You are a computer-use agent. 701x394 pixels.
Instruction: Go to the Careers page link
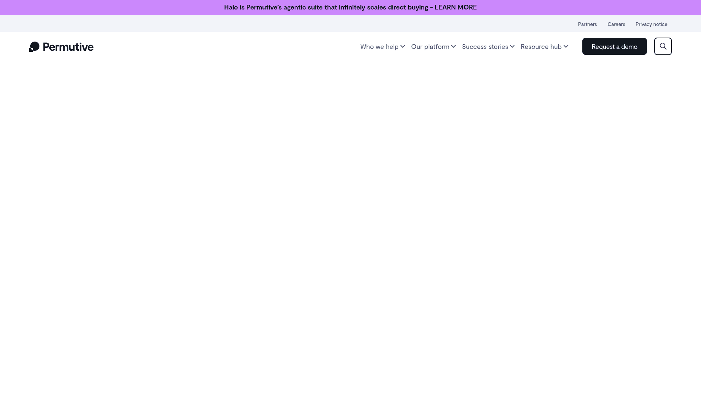tap(616, 24)
